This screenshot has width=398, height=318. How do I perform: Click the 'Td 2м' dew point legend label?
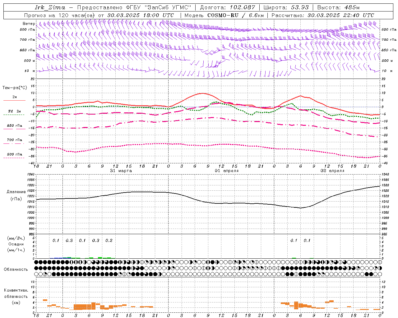tap(14, 111)
